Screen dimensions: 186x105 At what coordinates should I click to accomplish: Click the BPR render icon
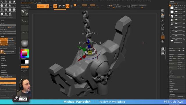click(163, 11)
